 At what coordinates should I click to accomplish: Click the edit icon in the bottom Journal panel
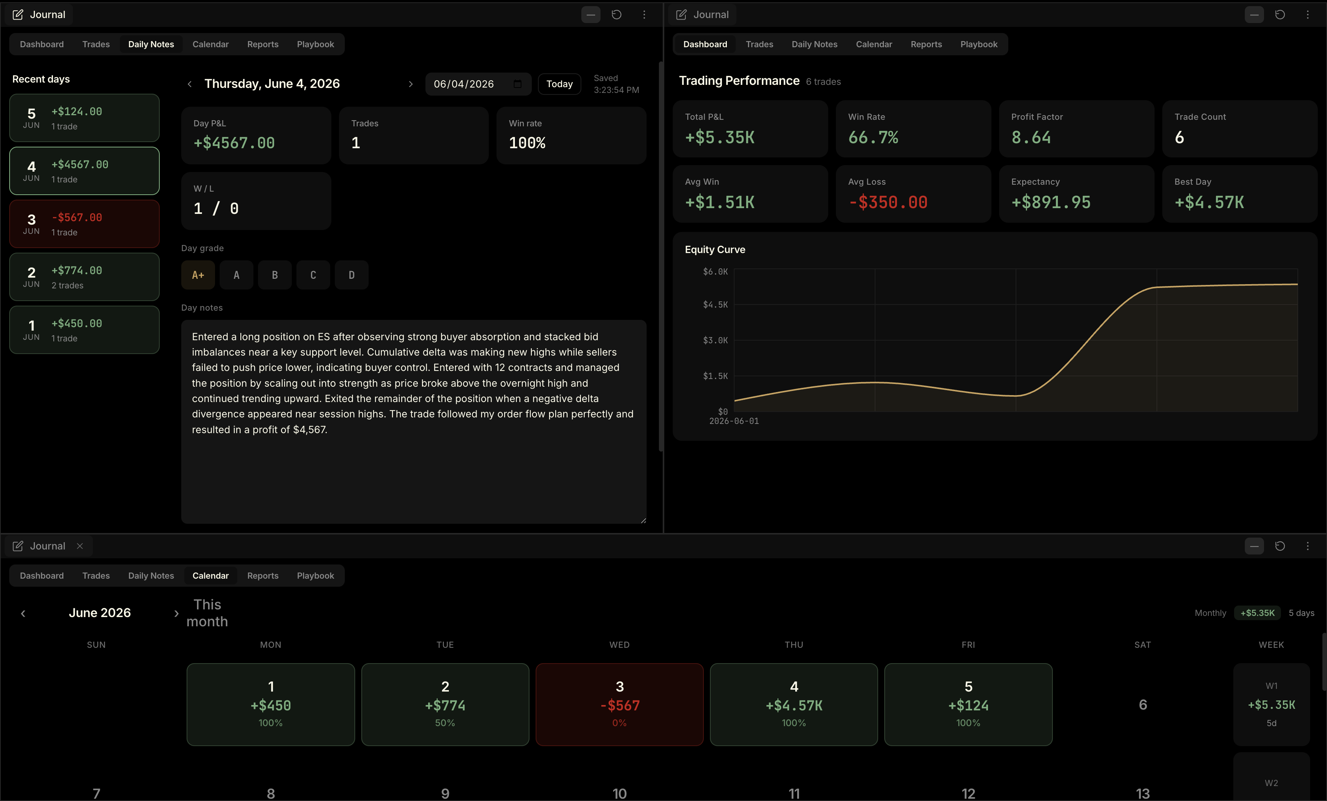point(18,546)
